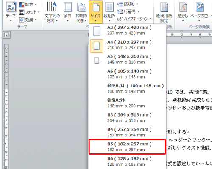
Task: Open the 段組み columns button
Action: click(109, 12)
